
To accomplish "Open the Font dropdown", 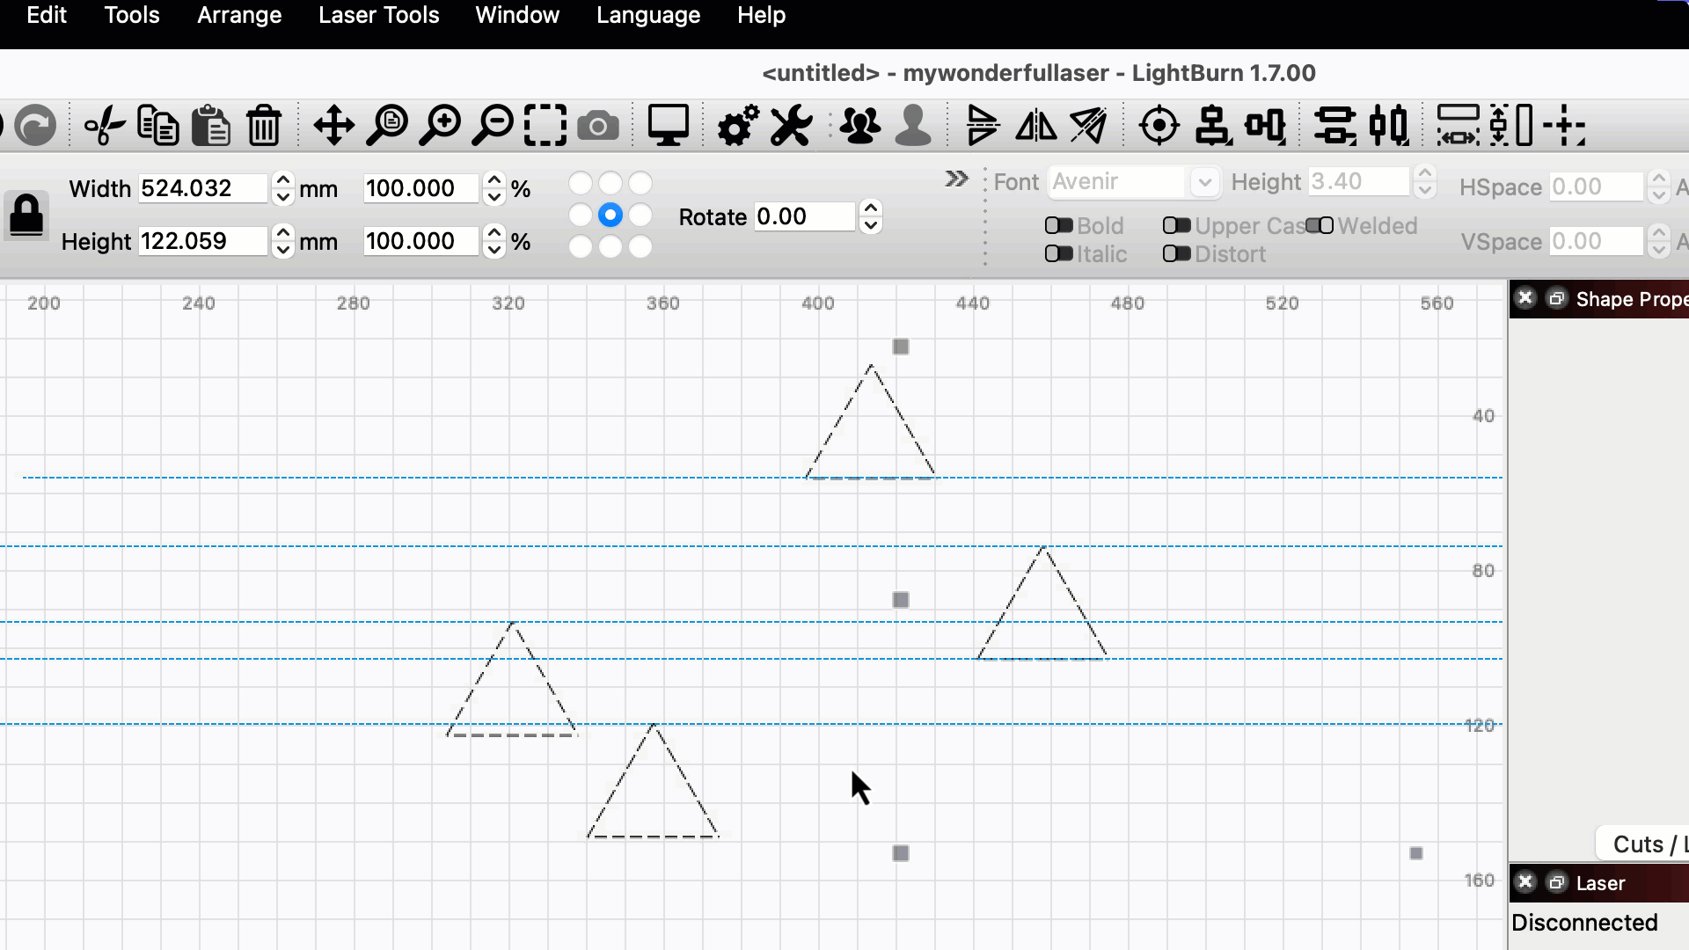I will (x=1205, y=182).
